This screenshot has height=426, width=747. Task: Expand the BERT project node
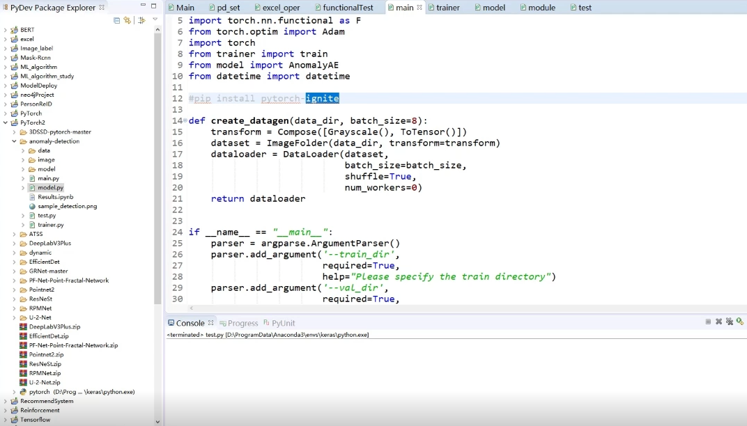[x=6, y=30]
